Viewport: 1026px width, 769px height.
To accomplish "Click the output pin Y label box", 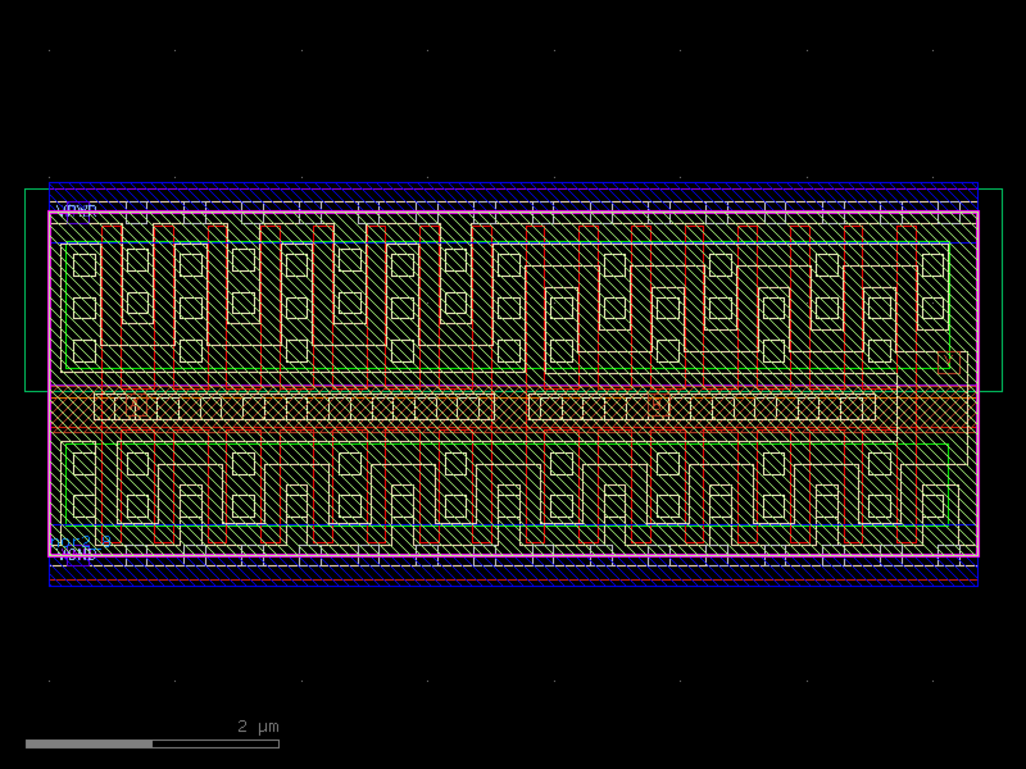I will pyautogui.click(x=948, y=362).
